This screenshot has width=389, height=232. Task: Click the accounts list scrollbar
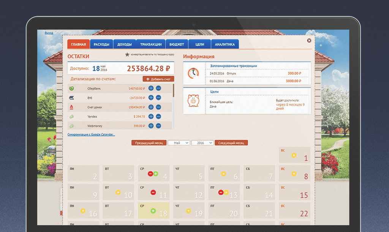click(173, 91)
